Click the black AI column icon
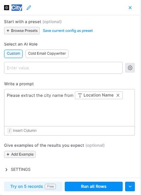This screenshot has width=141, height=195. coord(6,8)
